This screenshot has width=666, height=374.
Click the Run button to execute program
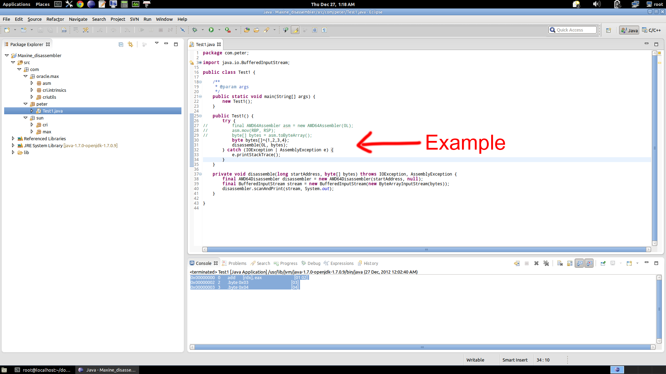pos(211,30)
